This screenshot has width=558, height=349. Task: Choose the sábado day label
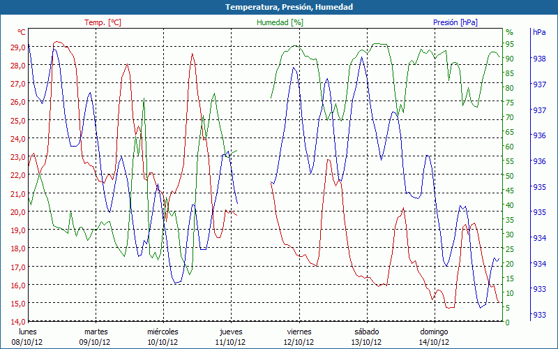pyautogui.click(x=366, y=332)
